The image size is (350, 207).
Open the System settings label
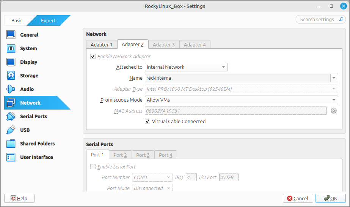pos(28,48)
